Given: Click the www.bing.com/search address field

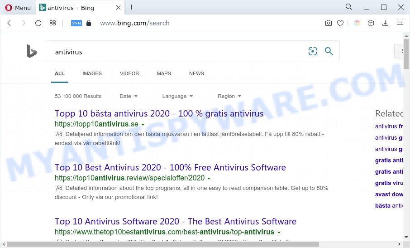Looking at the screenshot, I should pyautogui.click(x=135, y=23).
